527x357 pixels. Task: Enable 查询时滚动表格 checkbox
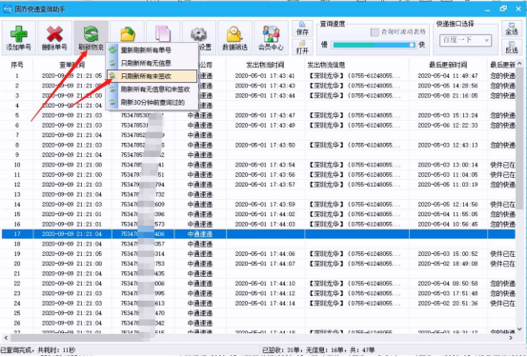click(x=375, y=32)
